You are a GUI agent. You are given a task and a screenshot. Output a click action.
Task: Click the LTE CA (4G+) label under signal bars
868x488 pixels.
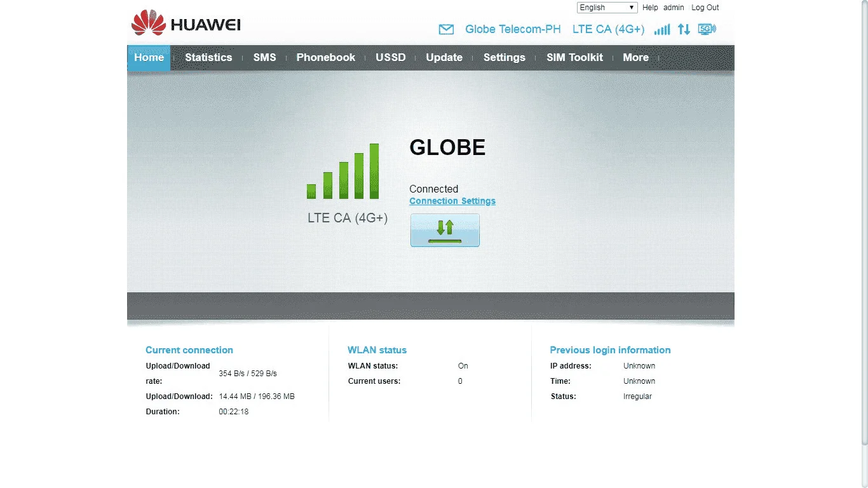point(348,218)
